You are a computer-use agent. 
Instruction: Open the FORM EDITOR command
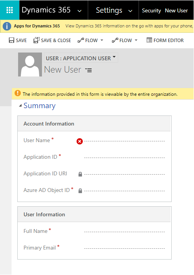169,40
